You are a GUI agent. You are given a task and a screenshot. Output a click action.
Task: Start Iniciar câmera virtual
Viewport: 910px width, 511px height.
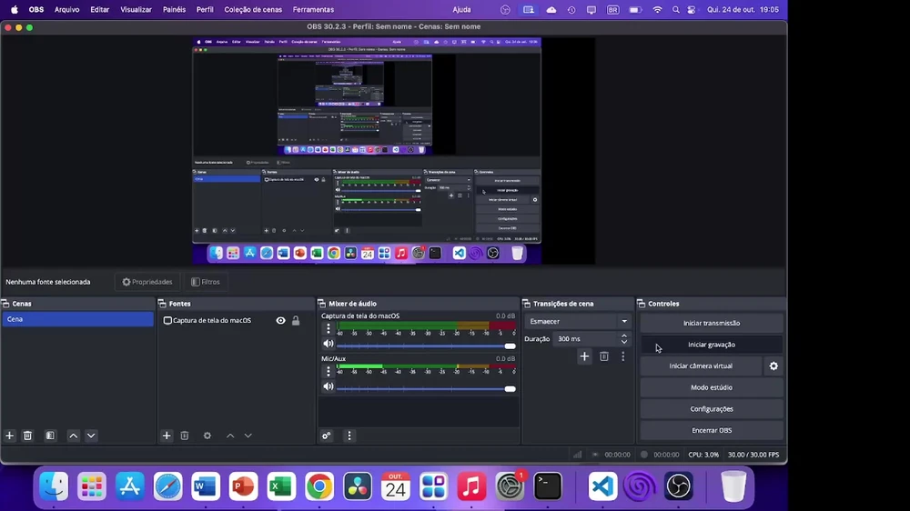[701, 366]
